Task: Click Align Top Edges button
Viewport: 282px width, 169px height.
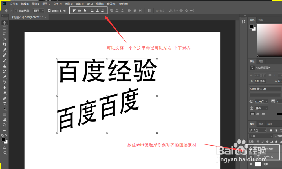Action: pyautogui.click(x=74, y=11)
